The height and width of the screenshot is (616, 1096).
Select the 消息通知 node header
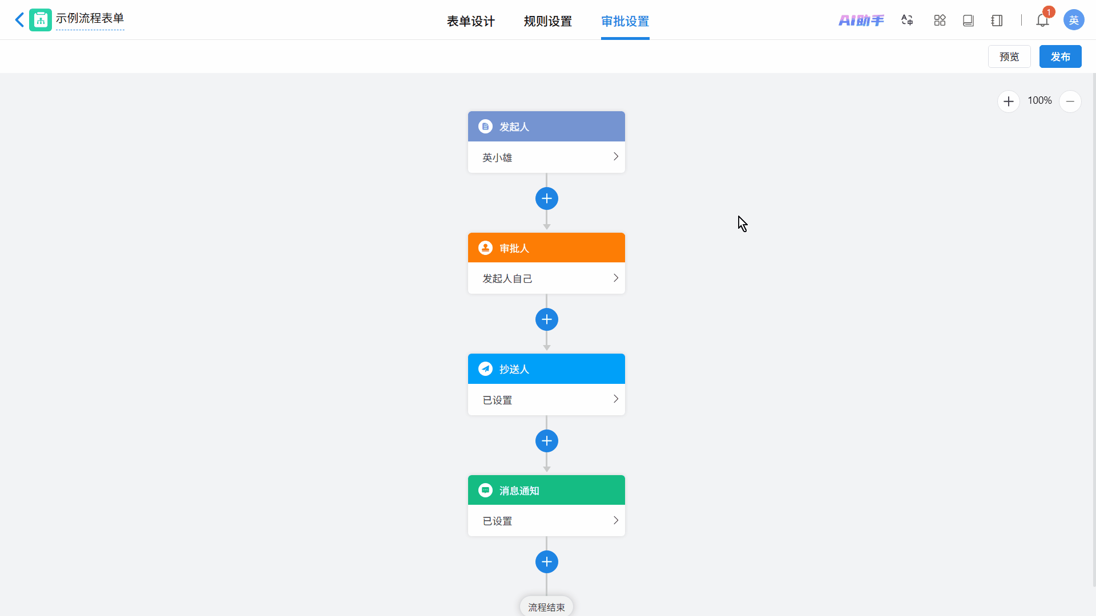(546, 491)
